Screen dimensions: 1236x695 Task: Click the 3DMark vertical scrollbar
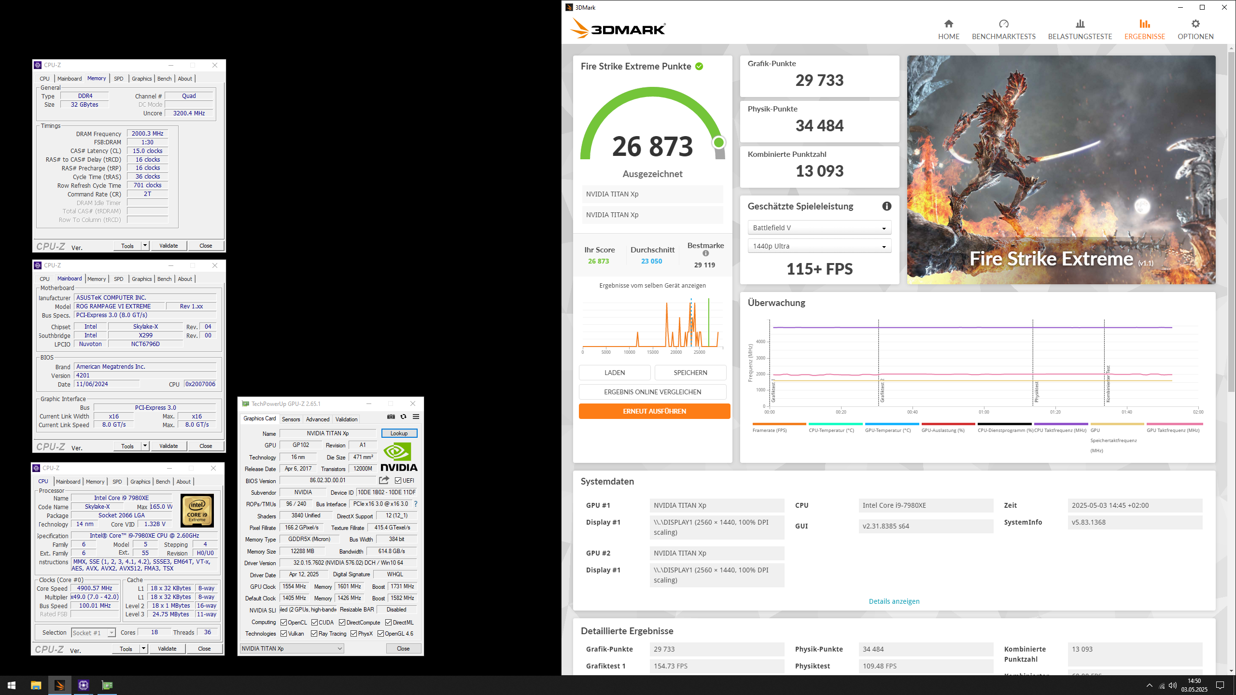pos(1231,222)
